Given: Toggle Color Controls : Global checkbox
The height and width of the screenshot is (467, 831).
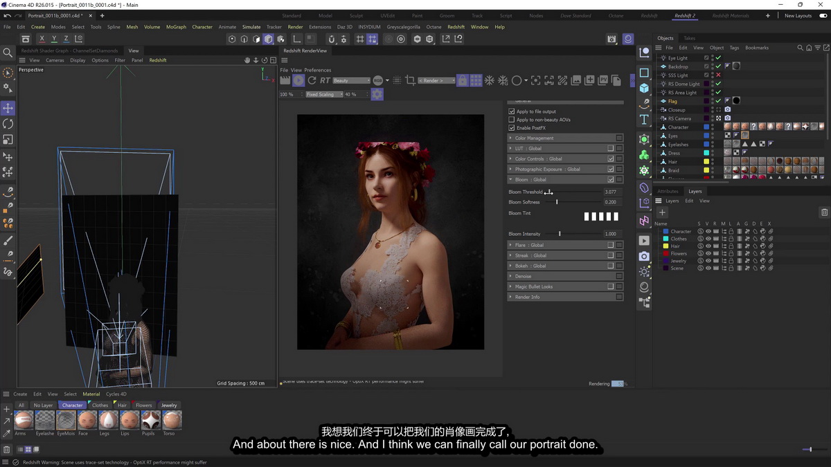Looking at the screenshot, I should (x=611, y=158).
